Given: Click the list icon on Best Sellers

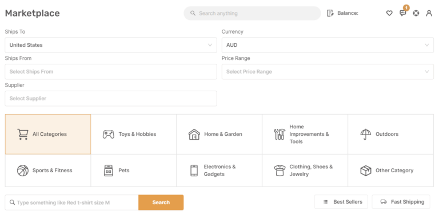Looking at the screenshot, I should click(x=326, y=201).
